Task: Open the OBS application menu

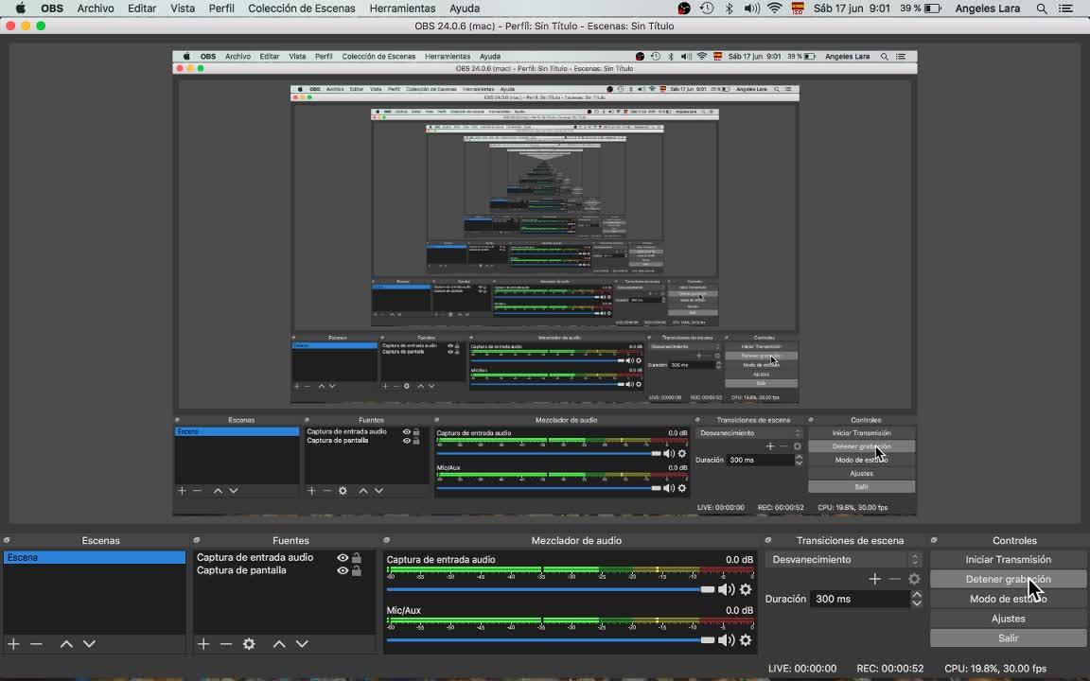Action: [x=51, y=9]
